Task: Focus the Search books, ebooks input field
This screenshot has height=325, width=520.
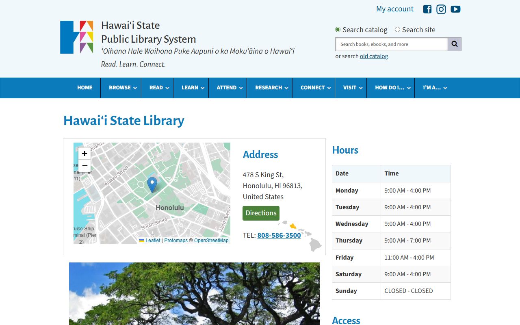Action: 392,44
